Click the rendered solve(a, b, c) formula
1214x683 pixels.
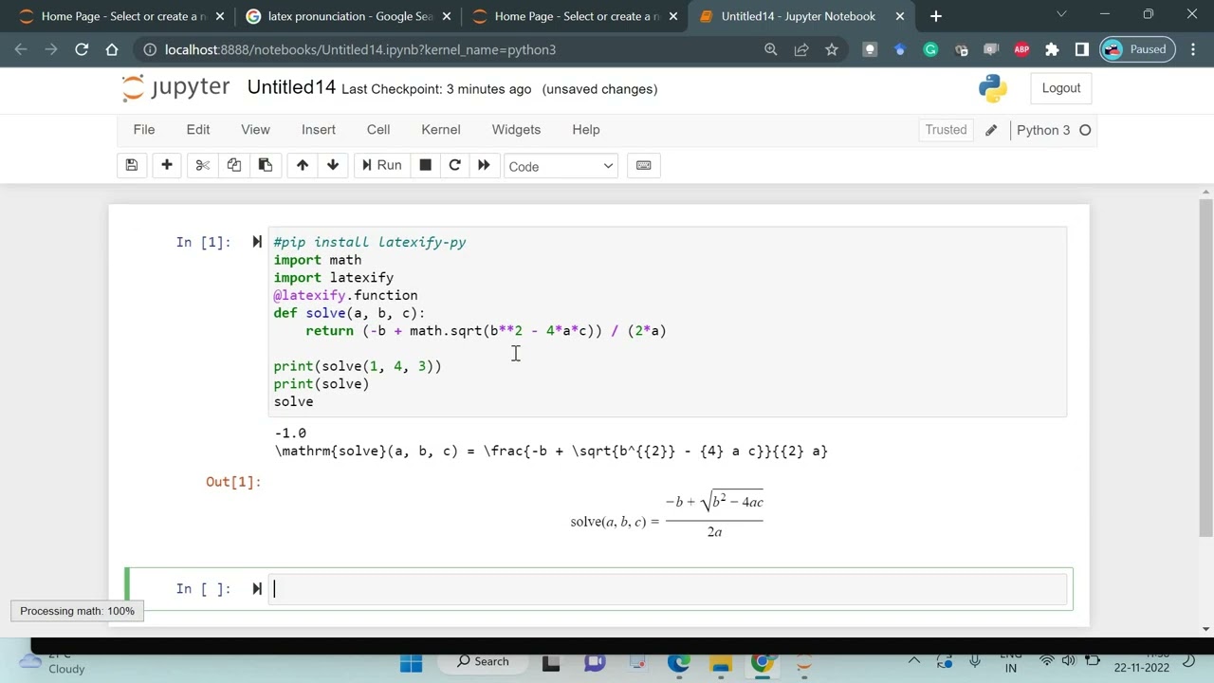point(667,516)
